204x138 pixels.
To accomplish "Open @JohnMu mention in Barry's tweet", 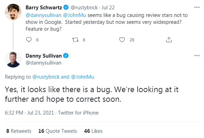I will pos(75,15).
